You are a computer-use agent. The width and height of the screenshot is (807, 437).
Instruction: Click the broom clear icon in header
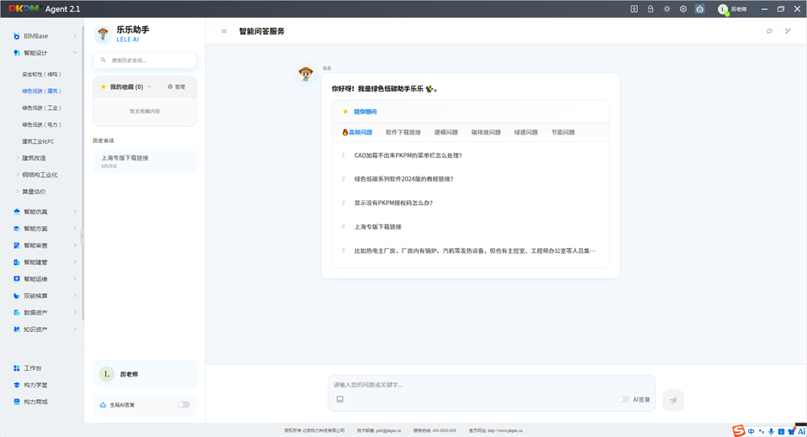point(788,31)
